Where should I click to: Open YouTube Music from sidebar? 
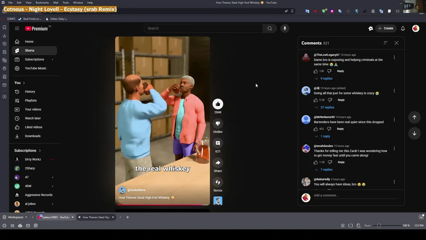[34, 68]
